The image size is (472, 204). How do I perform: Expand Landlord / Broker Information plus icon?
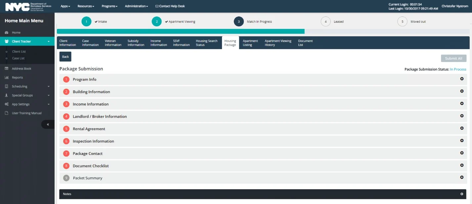pyautogui.click(x=462, y=116)
